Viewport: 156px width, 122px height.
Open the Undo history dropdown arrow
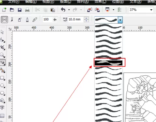click(69, 10)
